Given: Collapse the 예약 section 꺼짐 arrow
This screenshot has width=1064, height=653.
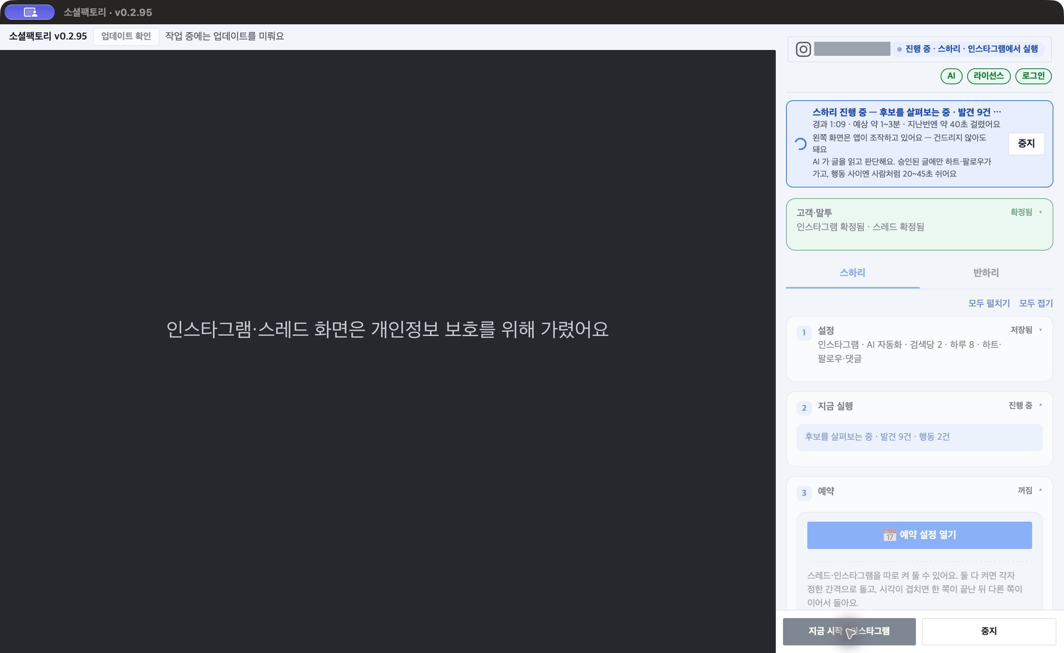Looking at the screenshot, I should click(1040, 490).
